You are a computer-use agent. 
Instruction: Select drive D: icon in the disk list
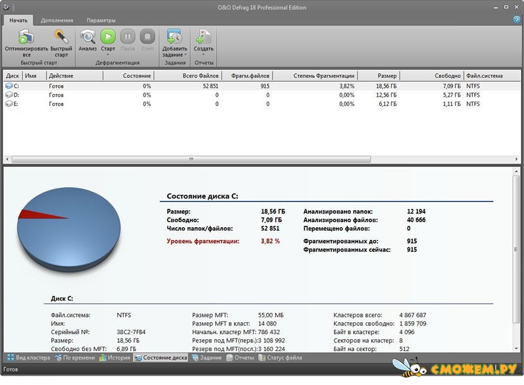(9, 95)
